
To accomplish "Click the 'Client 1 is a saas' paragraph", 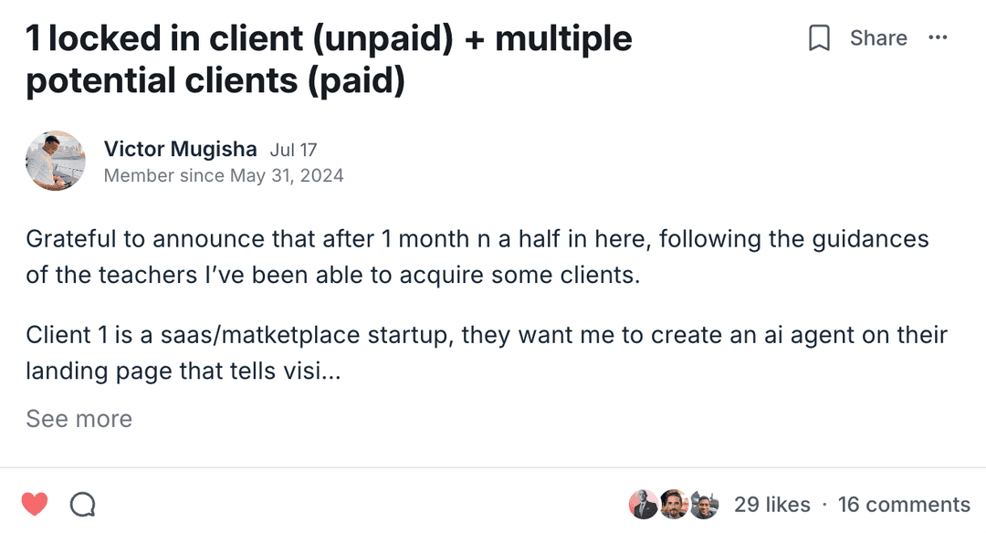I will click(x=486, y=335).
